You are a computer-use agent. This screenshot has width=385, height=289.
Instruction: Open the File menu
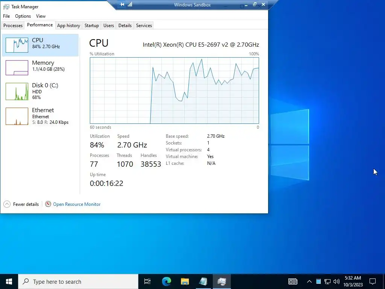click(6, 16)
